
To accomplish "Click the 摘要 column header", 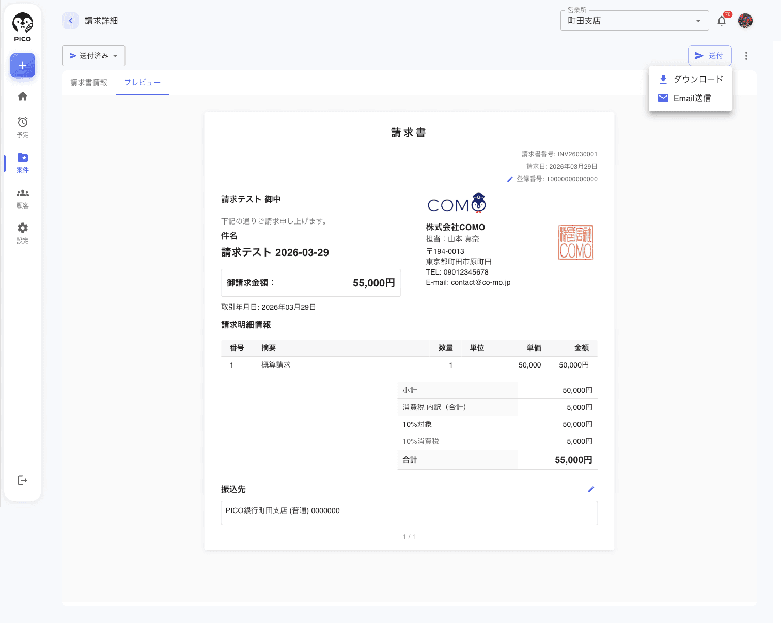I will point(269,348).
